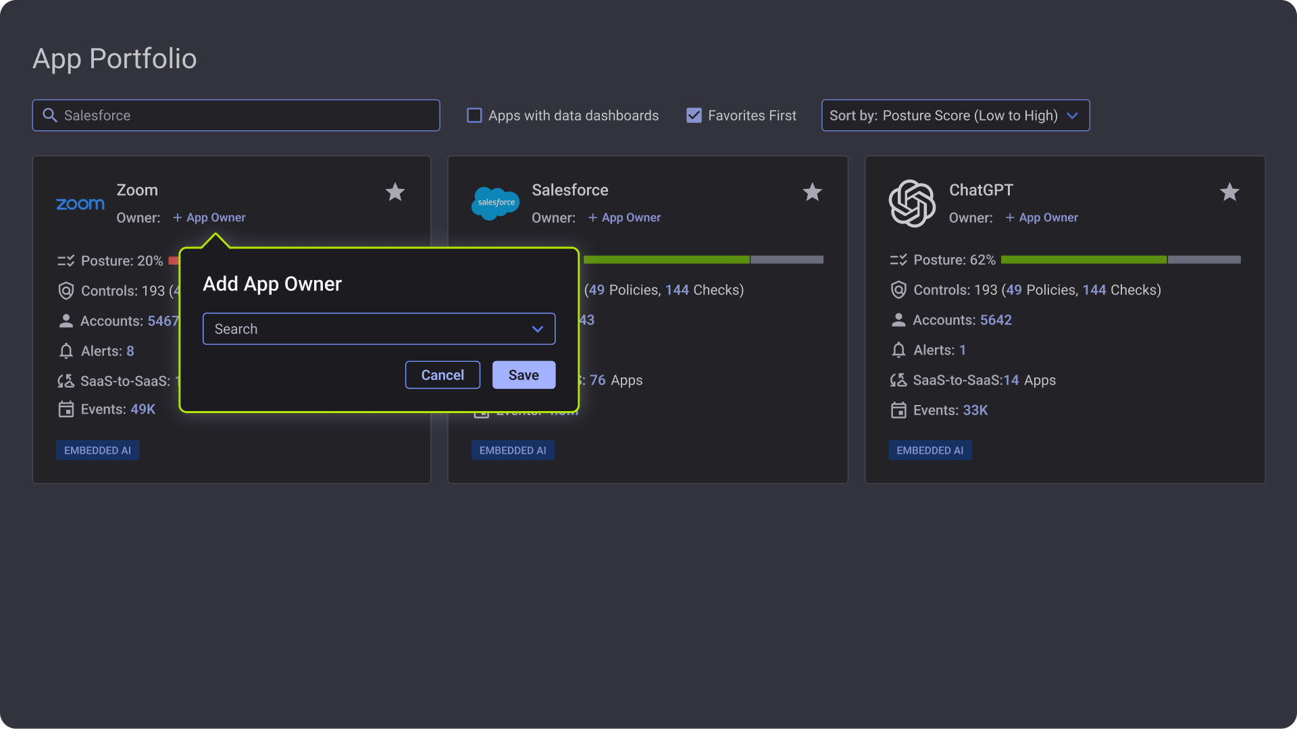This screenshot has height=729, width=1297.
Task: Add App Owner link on Salesforce card
Action: [x=624, y=218]
